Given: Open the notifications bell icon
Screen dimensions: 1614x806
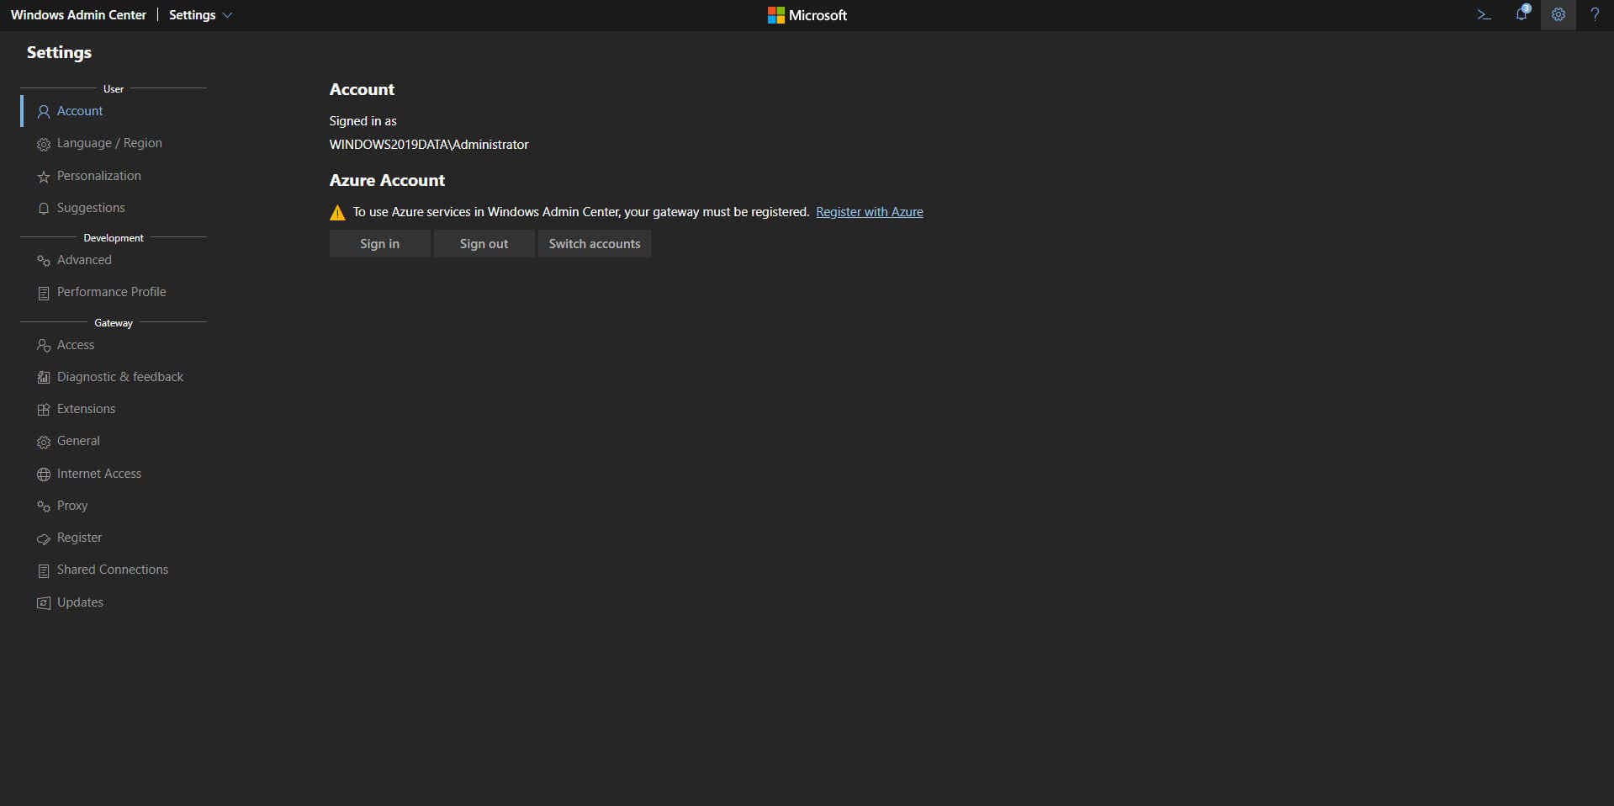Looking at the screenshot, I should point(1521,14).
